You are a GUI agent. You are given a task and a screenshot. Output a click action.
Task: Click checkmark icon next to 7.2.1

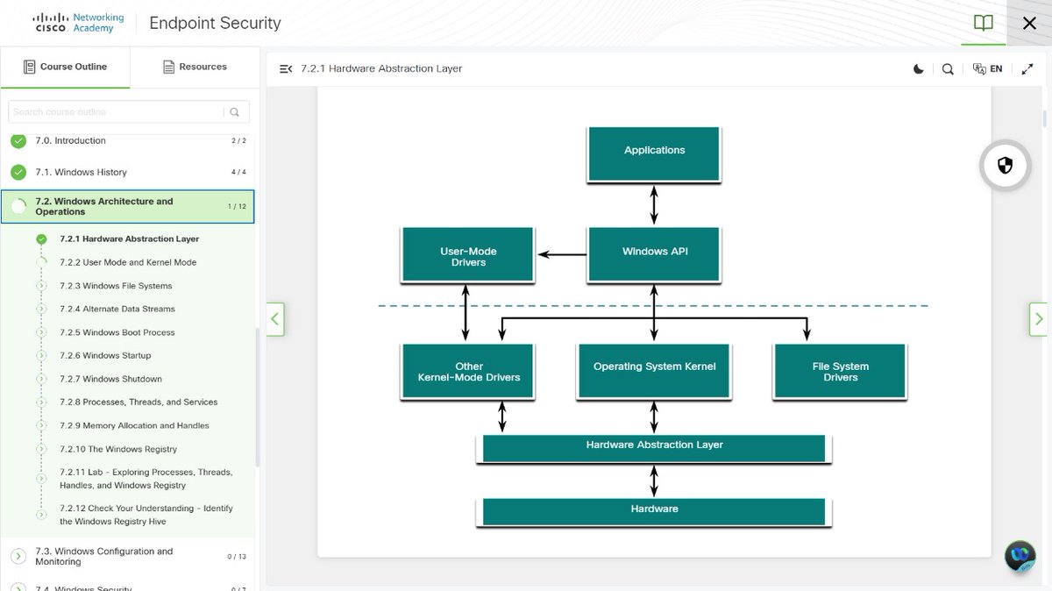(41, 239)
